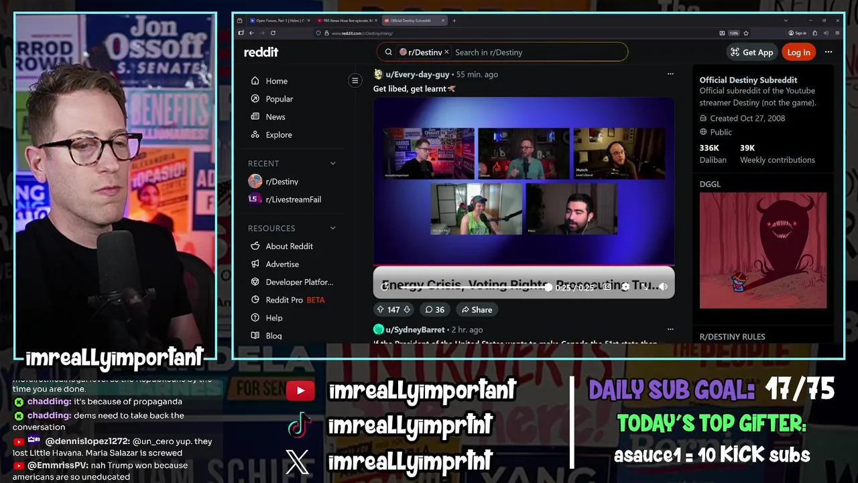Image resolution: width=858 pixels, height=483 pixels.
Task: Click the Get App button
Action: pos(751,52)
